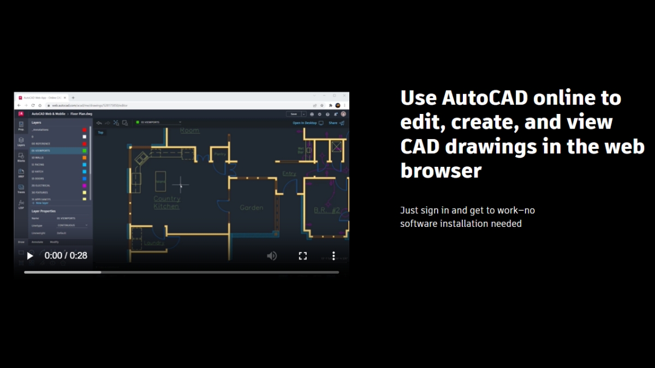Select the _Annotations layer row
Image resolution: width=655 pixels, height=368 pixels.
point(59,130)
